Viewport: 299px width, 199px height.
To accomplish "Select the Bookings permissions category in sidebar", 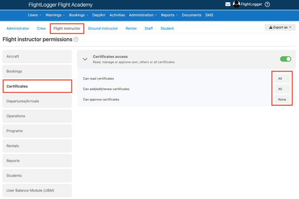I will tap(37, 71).
